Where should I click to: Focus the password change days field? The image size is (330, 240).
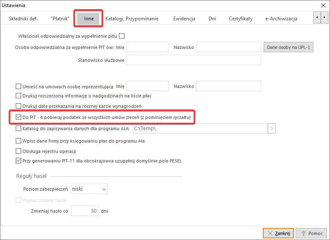[85, 211]
